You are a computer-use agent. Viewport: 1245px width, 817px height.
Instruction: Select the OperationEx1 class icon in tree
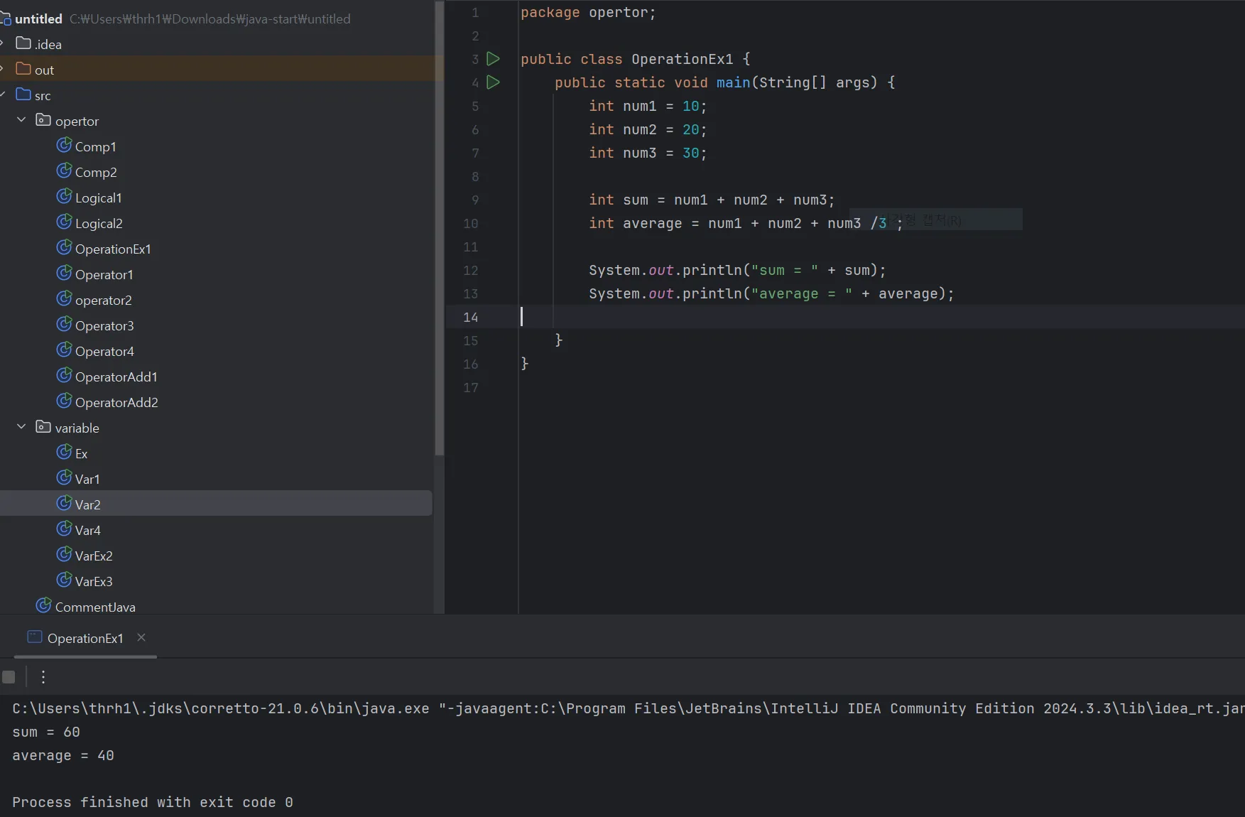click(64, 248)
